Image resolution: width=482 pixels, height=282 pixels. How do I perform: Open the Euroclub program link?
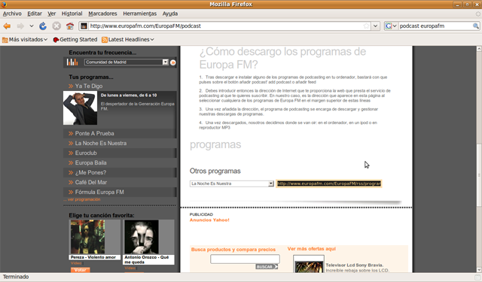86,153
